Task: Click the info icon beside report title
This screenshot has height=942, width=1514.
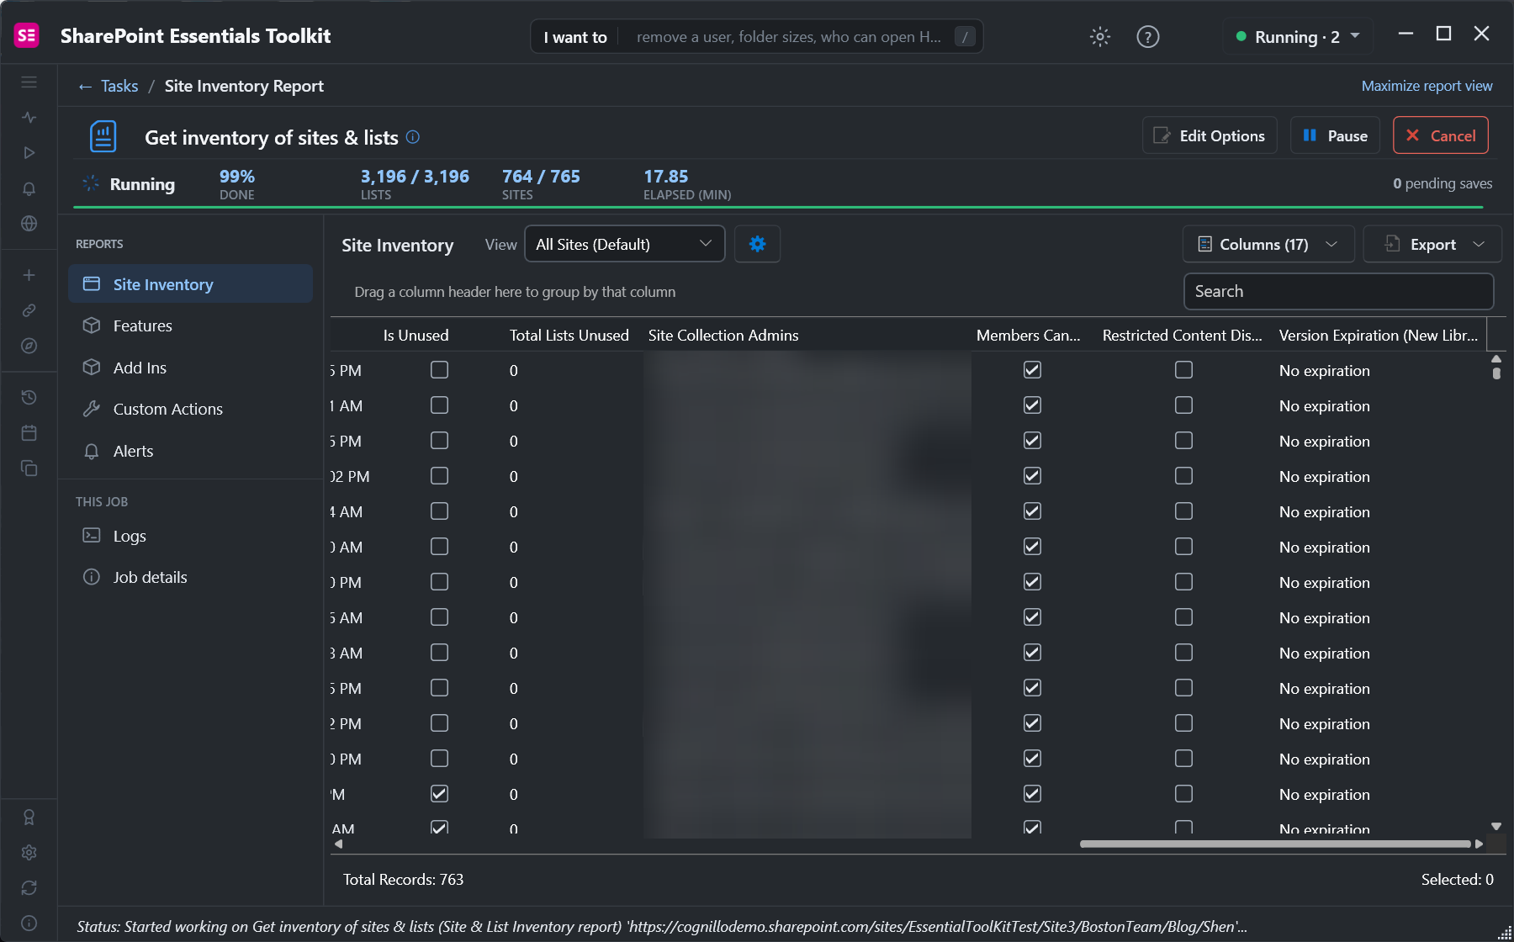Action: point(413,137)
